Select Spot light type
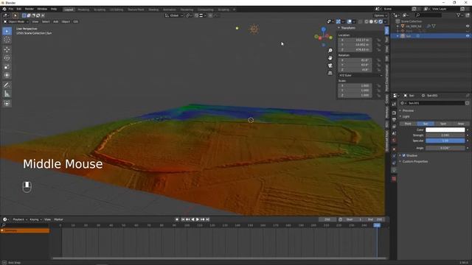 tap(443, 124)
